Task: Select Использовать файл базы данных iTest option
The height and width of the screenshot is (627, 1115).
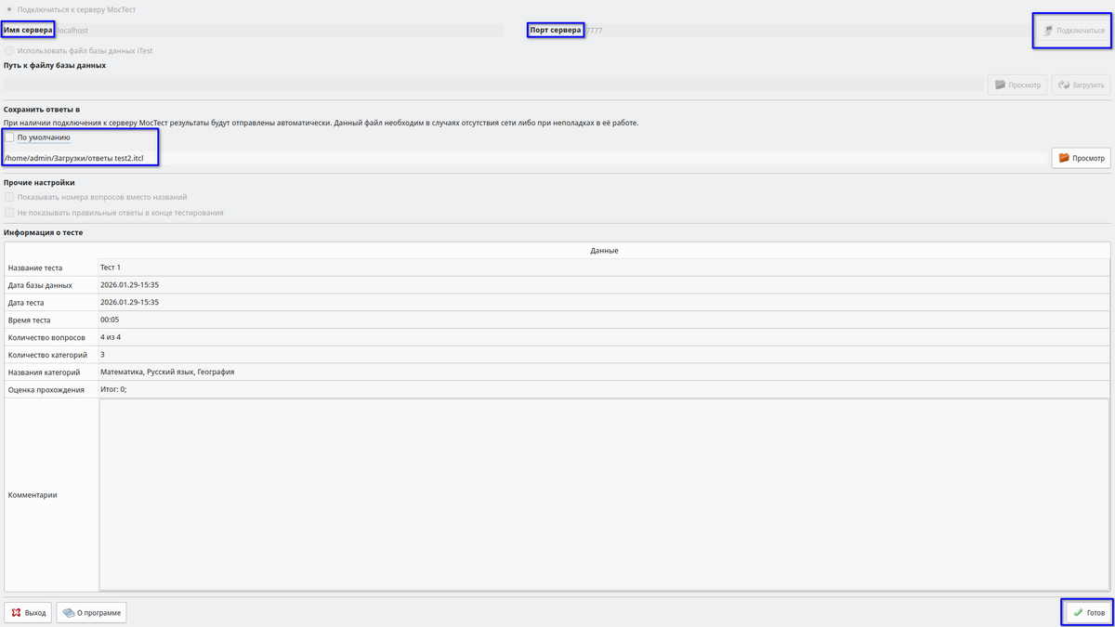Action: [9, 50]
